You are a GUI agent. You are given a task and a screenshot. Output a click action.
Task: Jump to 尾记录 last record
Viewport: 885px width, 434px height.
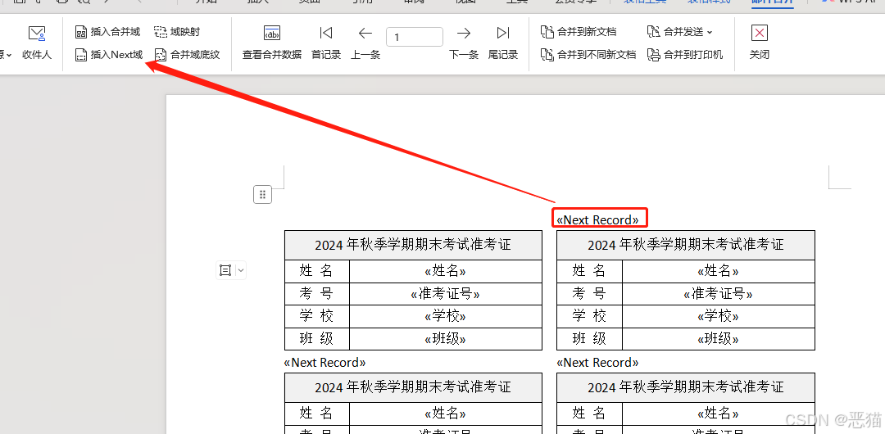(503, 43)
